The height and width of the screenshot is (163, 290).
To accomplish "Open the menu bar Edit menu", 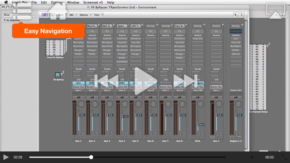I will 44,2.
